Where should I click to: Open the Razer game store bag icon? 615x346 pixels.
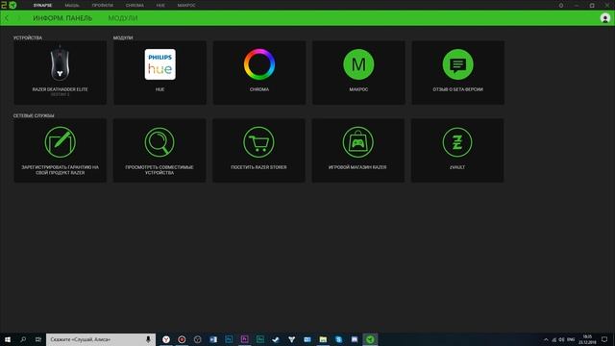click(357, 142)
